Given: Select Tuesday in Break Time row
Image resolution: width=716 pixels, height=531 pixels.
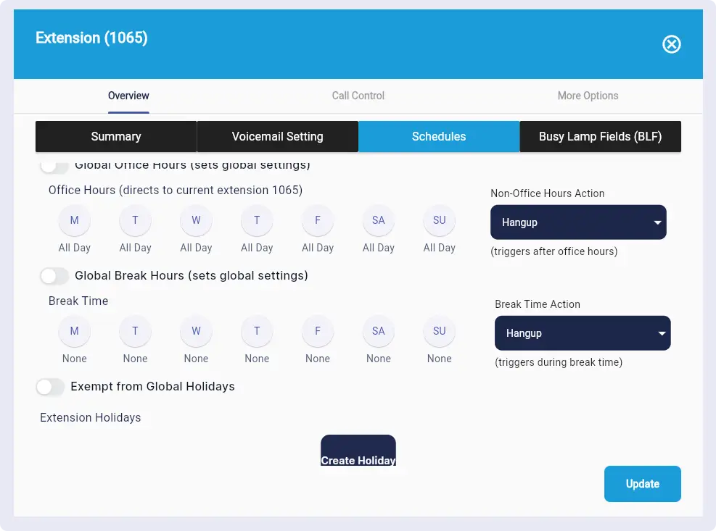Looking at the screenshot, I should tap(135, 332).
